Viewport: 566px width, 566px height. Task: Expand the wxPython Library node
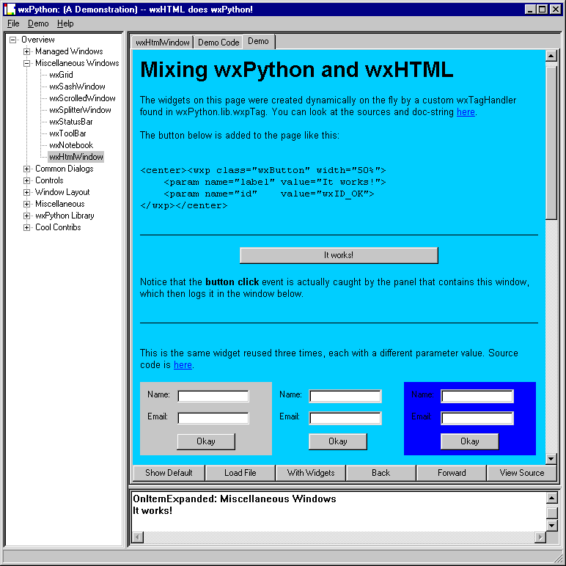26,216
